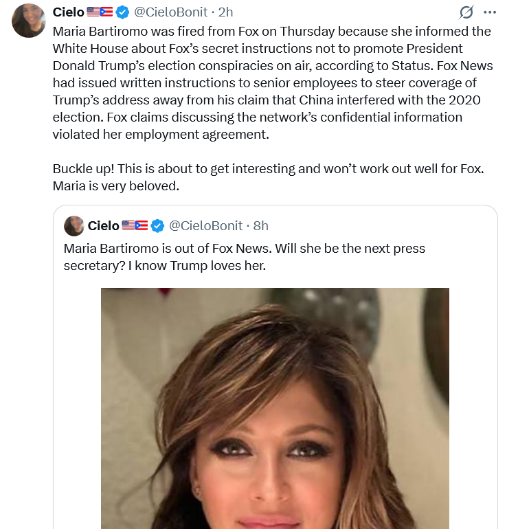Open the three-dot More options menu
This screenshot has height=529, width=507.
coord(489,12)
